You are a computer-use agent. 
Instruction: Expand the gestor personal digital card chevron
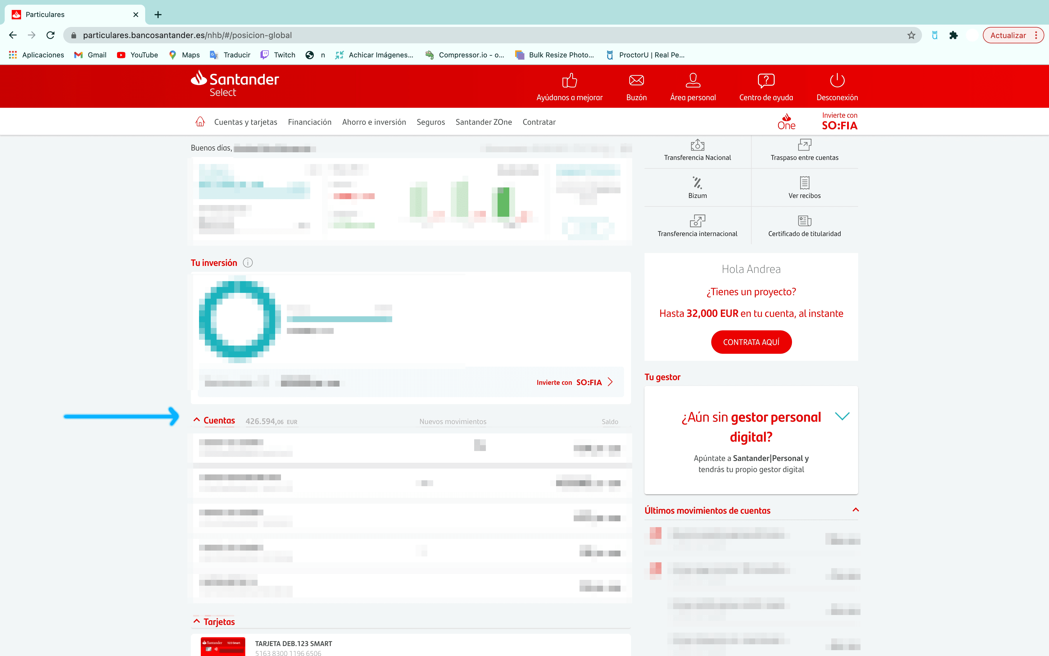842,416
